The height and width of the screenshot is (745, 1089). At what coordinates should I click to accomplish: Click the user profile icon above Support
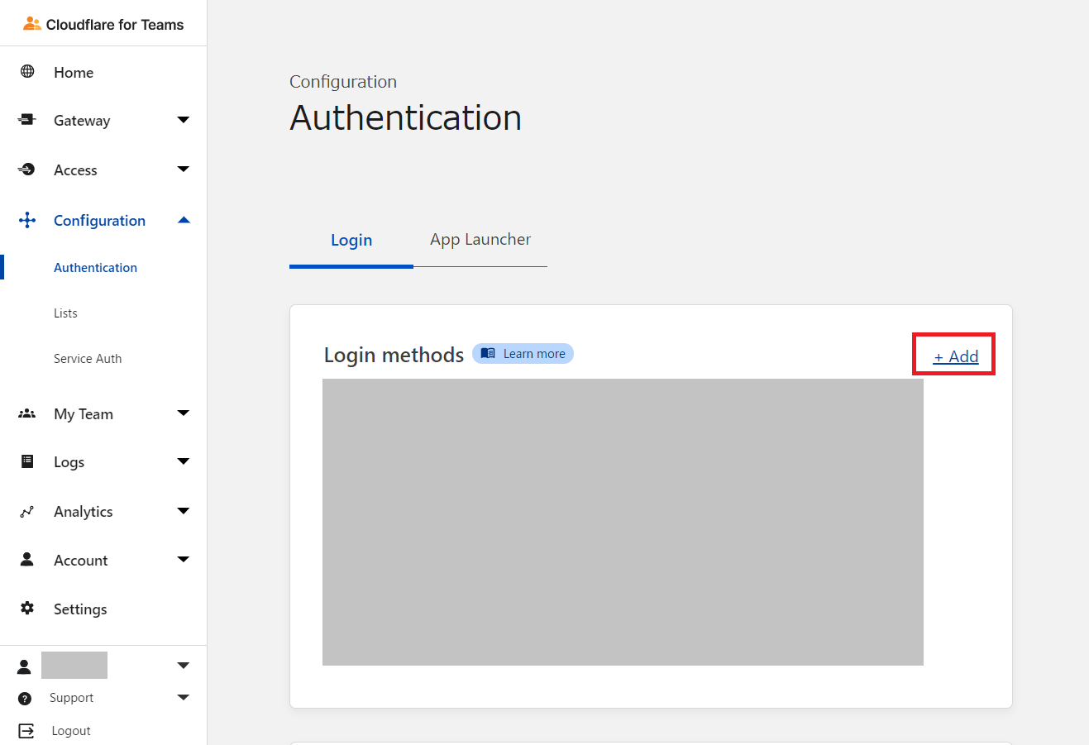click(x=25, y=666)
